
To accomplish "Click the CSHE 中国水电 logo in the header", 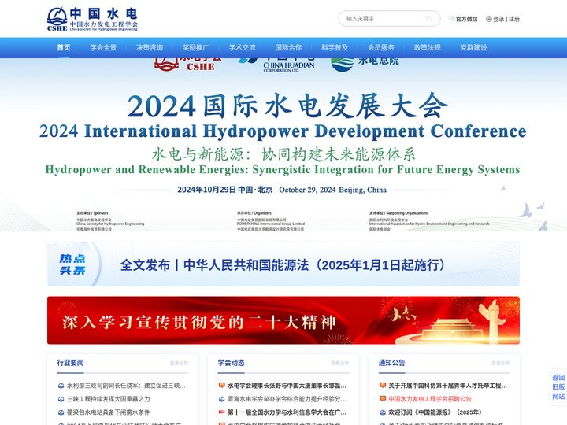I will pos(92,19).
